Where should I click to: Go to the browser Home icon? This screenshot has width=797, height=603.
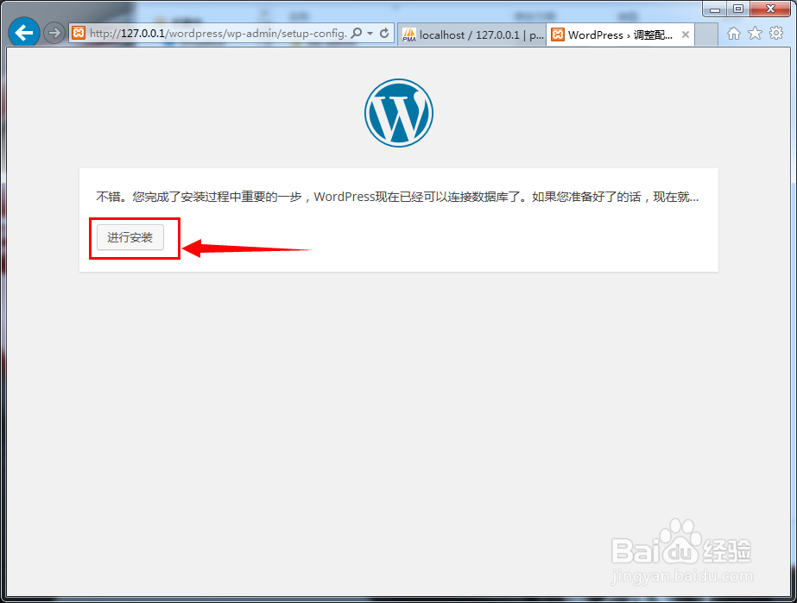[733, 34]
